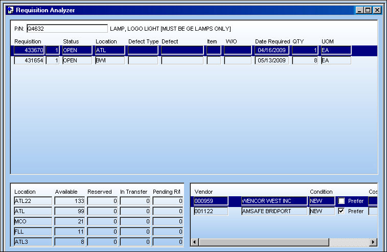387x252 pixels.
Task: Click the Available quantity 133 cell
Action: click(x=70, y=201)
